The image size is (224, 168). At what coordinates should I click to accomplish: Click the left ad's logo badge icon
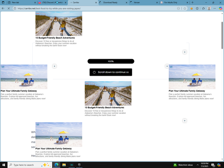3,67
